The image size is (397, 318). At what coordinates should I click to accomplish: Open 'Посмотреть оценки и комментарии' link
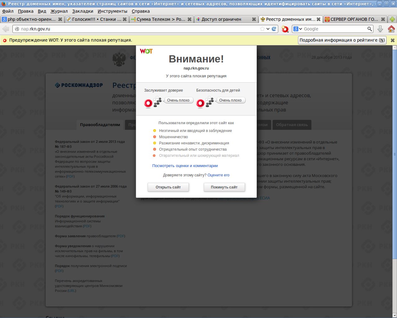point(185,166)
